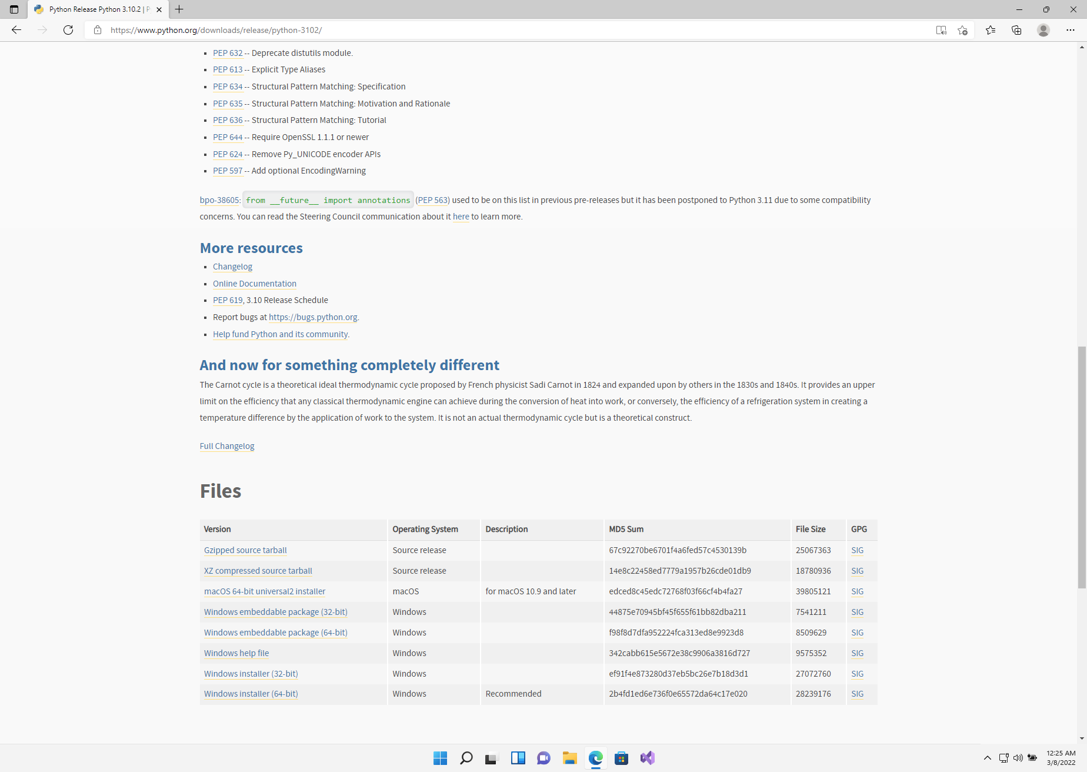Reload the current page
The width and height of the screenshot is (1087, 772).
pyautogui.click(x=68, y=30)
